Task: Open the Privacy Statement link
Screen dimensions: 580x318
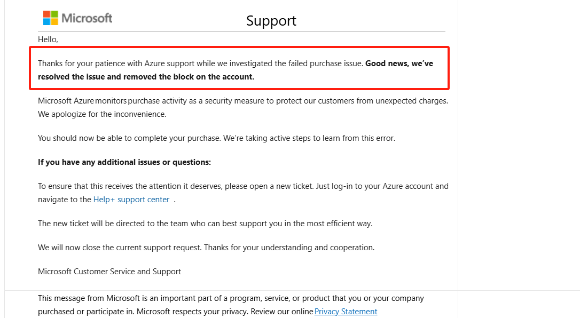Action: (x=346, y=312)
